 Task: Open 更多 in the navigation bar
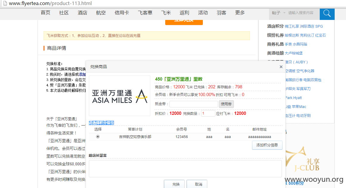click(240, 12)
